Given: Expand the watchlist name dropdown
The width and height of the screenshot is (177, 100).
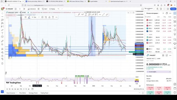Looking at the screenshot, I should pyautogui.click(x=153, y=13).
